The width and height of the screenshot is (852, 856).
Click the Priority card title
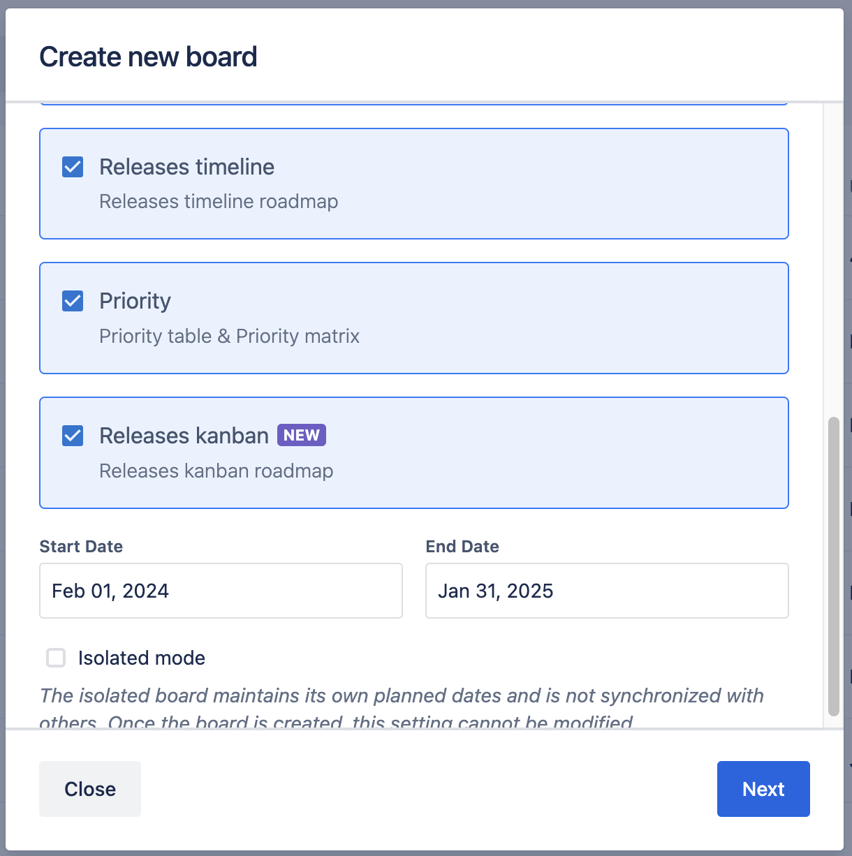(135, 301)
